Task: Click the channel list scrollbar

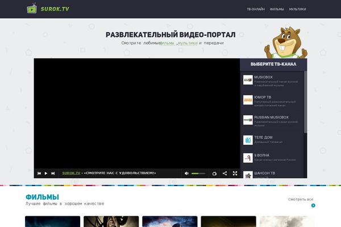Action: point(306,102)
